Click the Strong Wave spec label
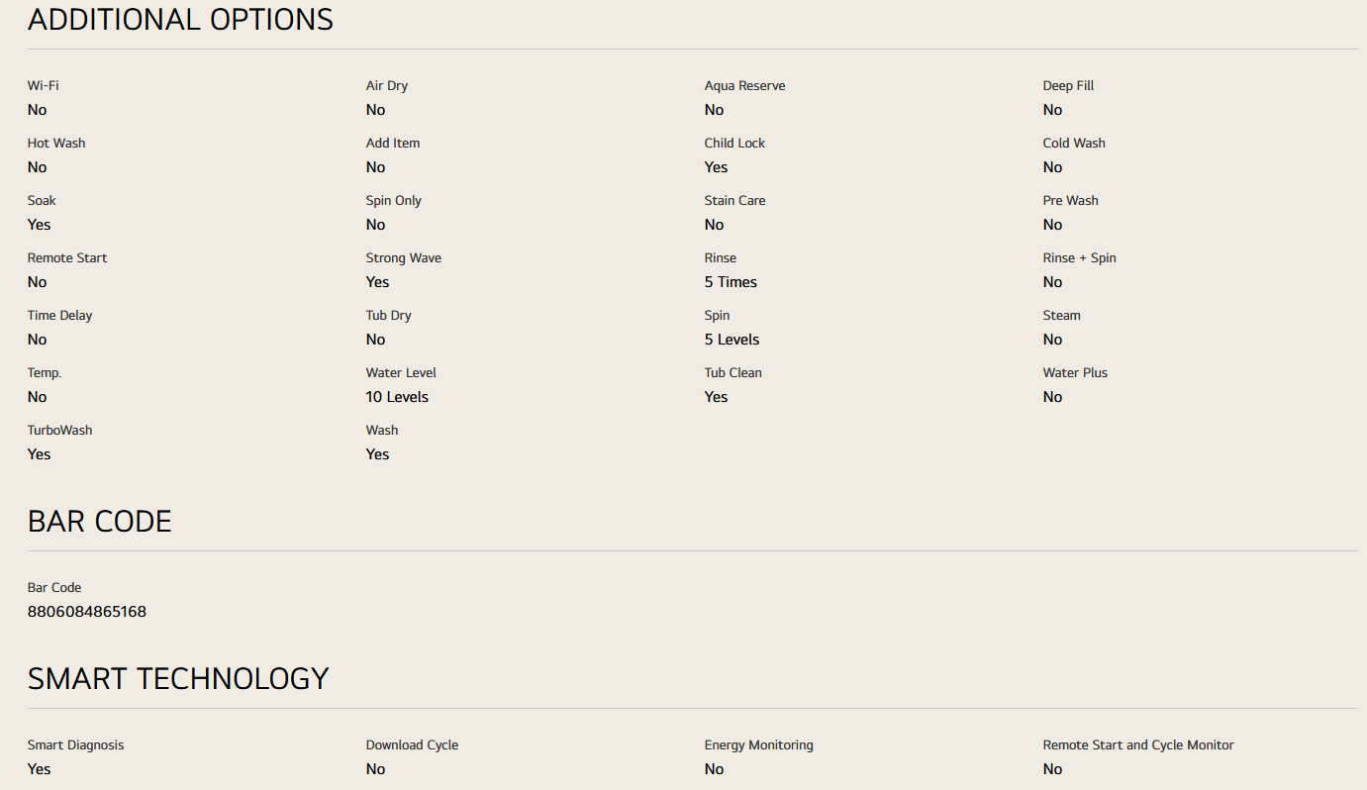The width and height of the screenshot is (1367, 790). coord(404,258)
